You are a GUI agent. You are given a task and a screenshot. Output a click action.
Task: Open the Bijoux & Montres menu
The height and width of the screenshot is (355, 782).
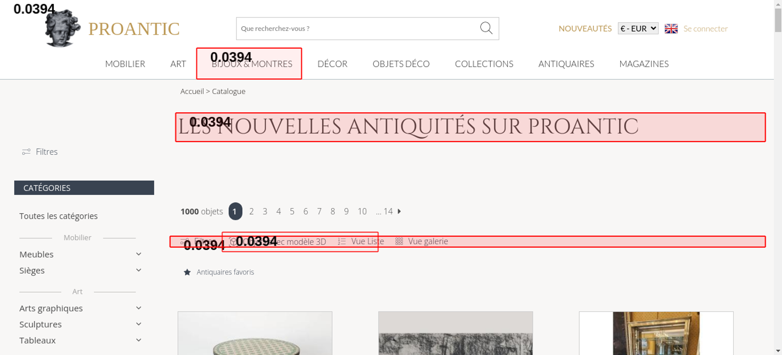(x=252, y=64)
